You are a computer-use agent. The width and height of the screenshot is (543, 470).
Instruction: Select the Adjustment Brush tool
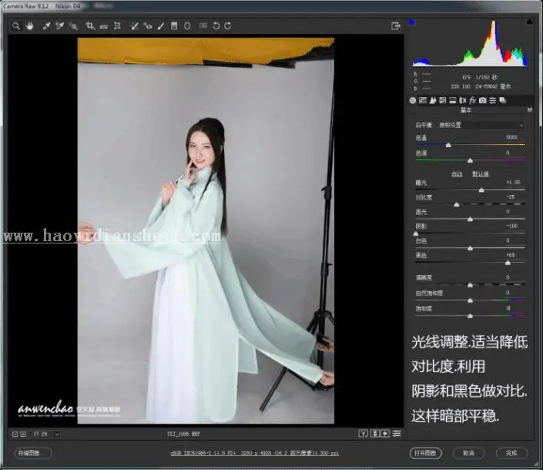coord(161,26)
